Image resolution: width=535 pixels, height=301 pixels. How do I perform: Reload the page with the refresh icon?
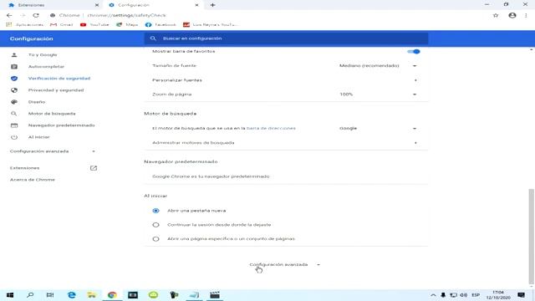[x=36, y=15]
